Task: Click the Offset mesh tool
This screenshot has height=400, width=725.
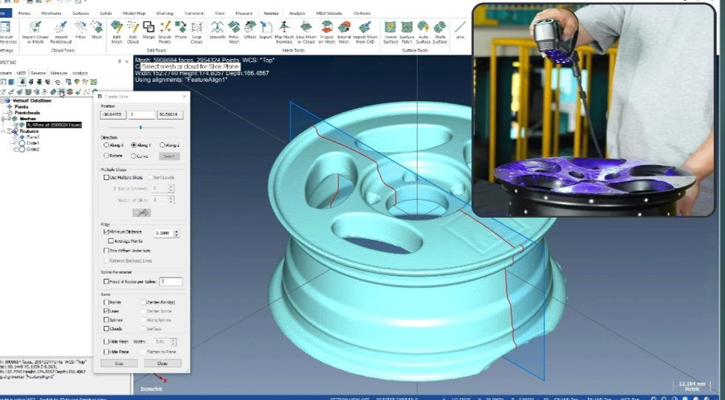Action: pyautogui.click(x=250, y=30)
